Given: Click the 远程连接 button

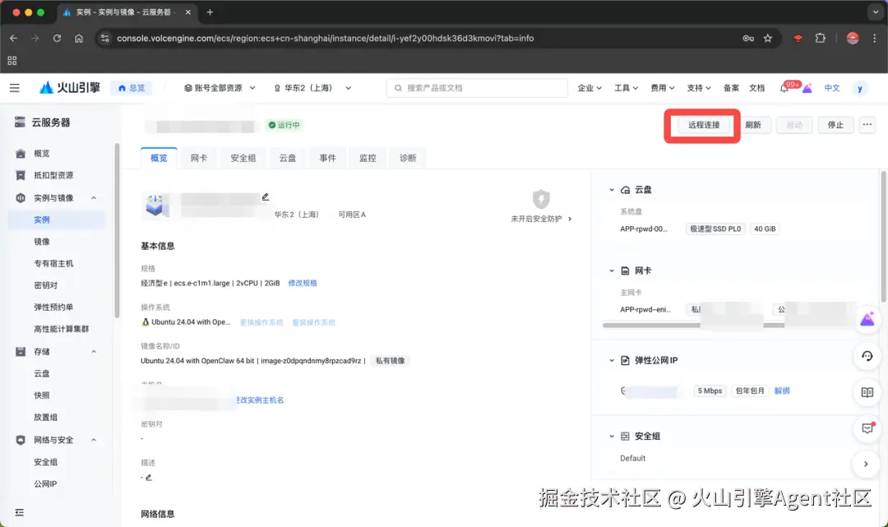Looking at the screenshot, I should pos(703,124).
